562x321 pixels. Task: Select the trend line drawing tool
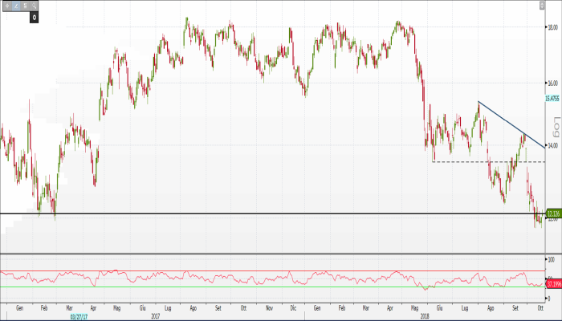point(15,5)
